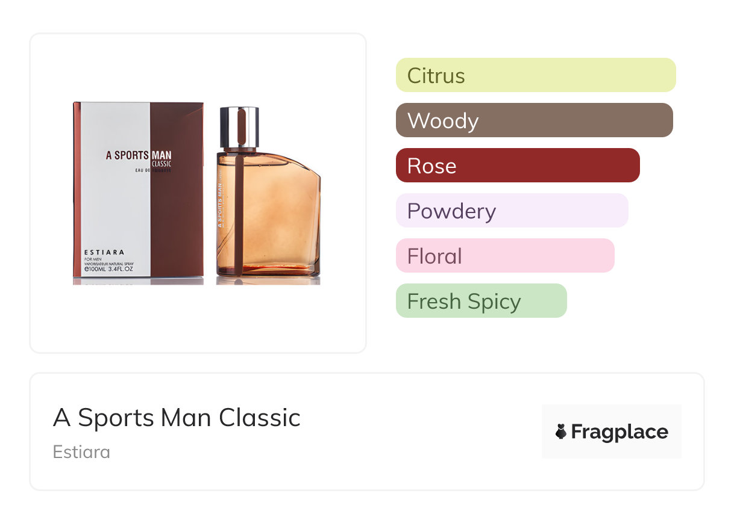Click the A SPORTS MAN text on box
This screenshot has width=734, height=520.
pyautogui.click(x=138, y=155)
